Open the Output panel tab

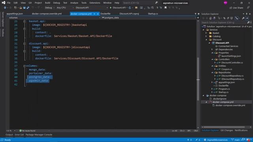(9, 135)
